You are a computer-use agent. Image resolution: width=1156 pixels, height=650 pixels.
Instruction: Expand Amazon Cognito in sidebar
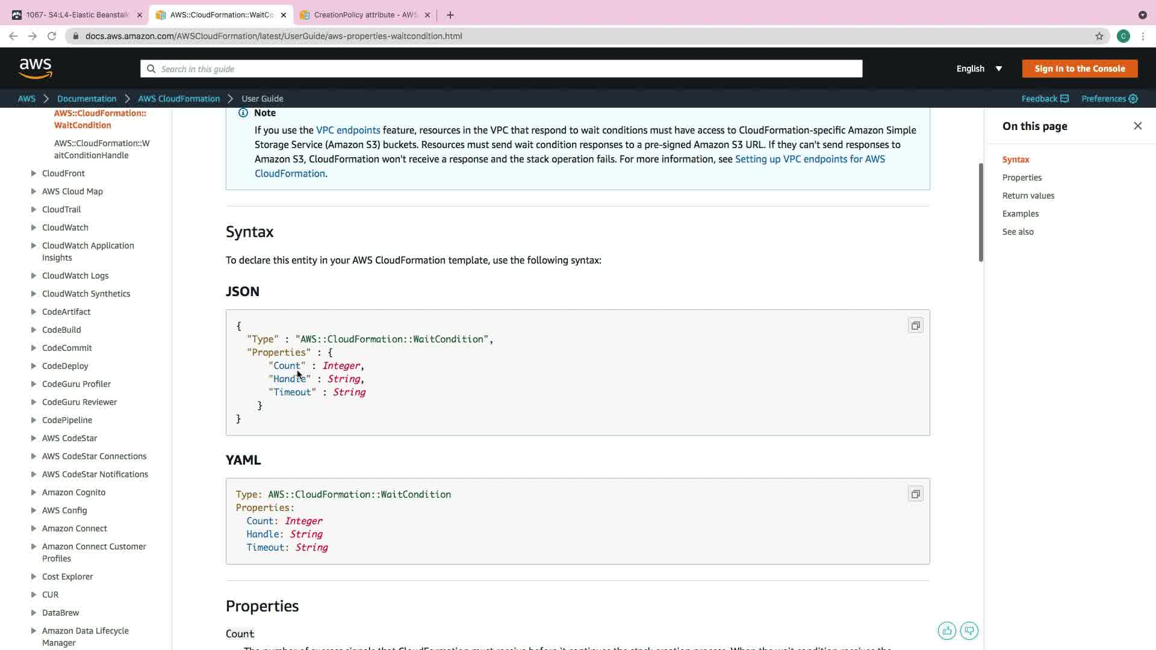click(x=34, y=492)
